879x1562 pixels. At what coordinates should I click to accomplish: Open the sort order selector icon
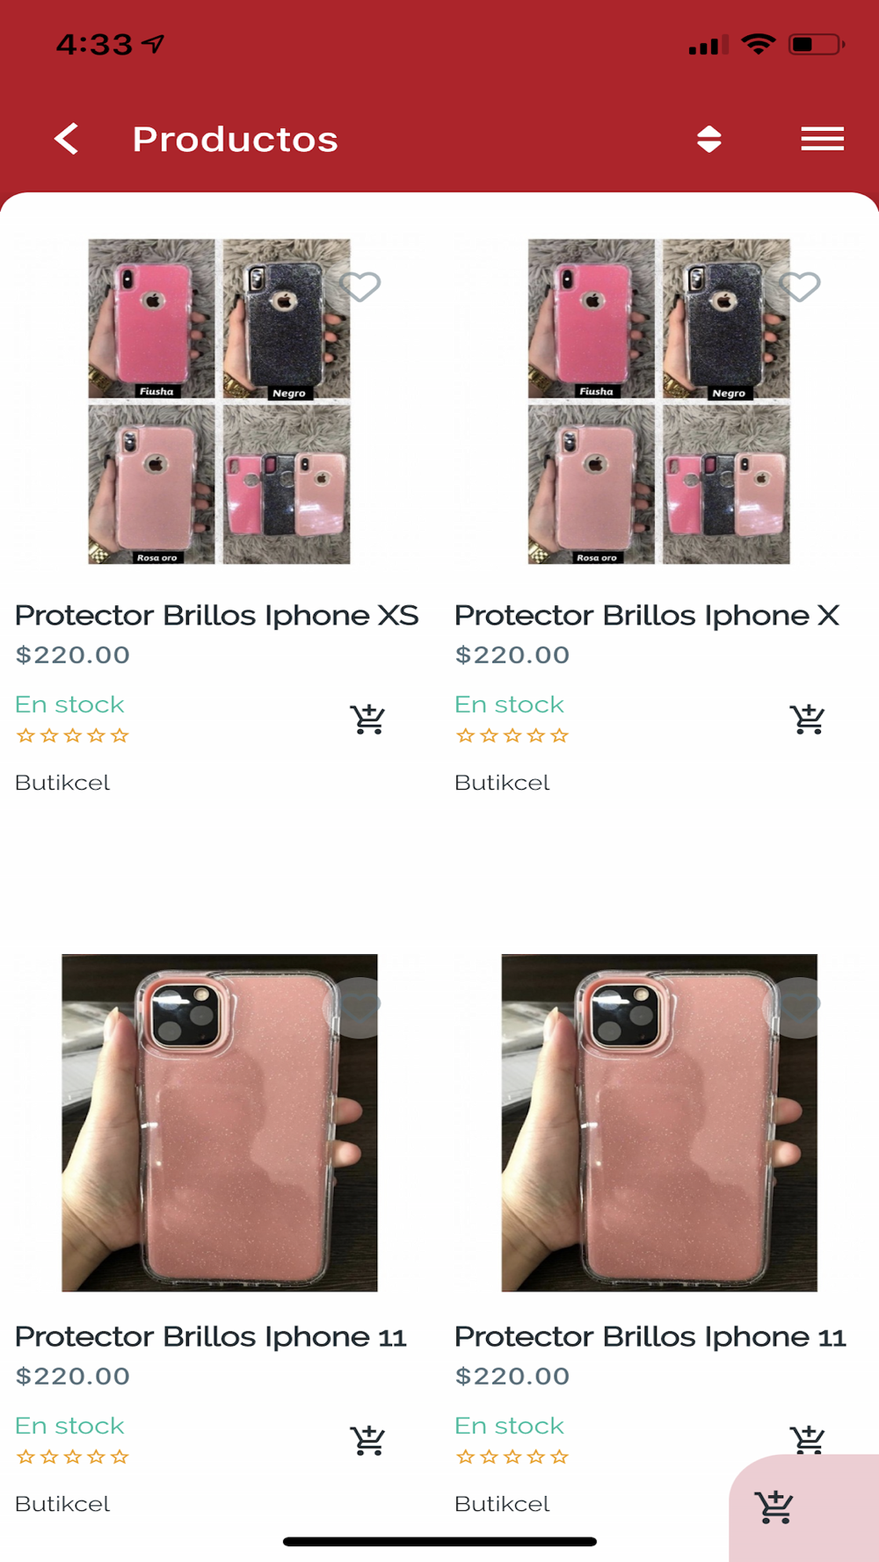click(x=709, y=139)
